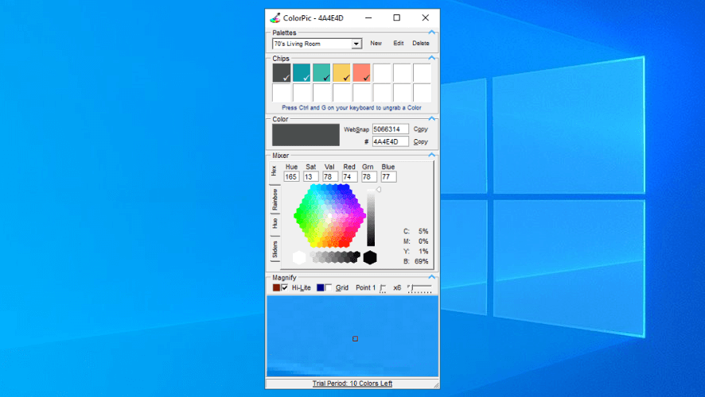The height and width of the screenshot is (397, 705).
Task: Click the Hue value field
Action: [x=291, y=177]
